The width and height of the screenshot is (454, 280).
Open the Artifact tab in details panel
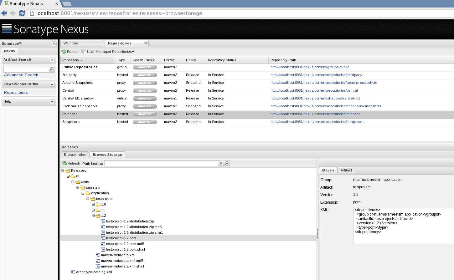click(x=346, y=170)
